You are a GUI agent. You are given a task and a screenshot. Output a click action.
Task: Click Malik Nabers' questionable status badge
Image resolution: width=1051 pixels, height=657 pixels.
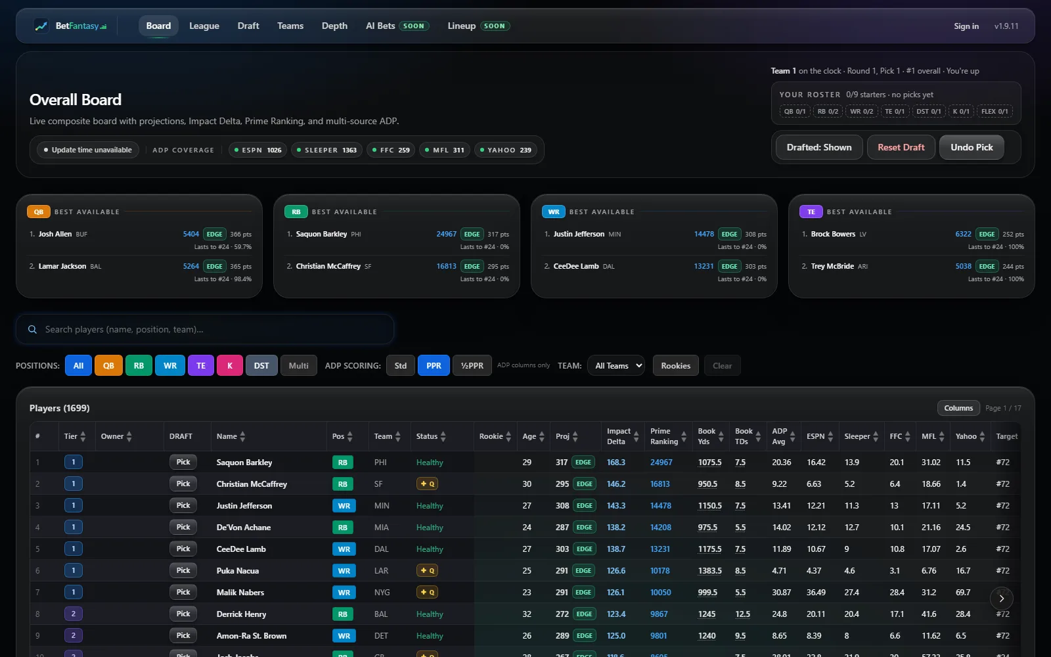tap(427, 593)
